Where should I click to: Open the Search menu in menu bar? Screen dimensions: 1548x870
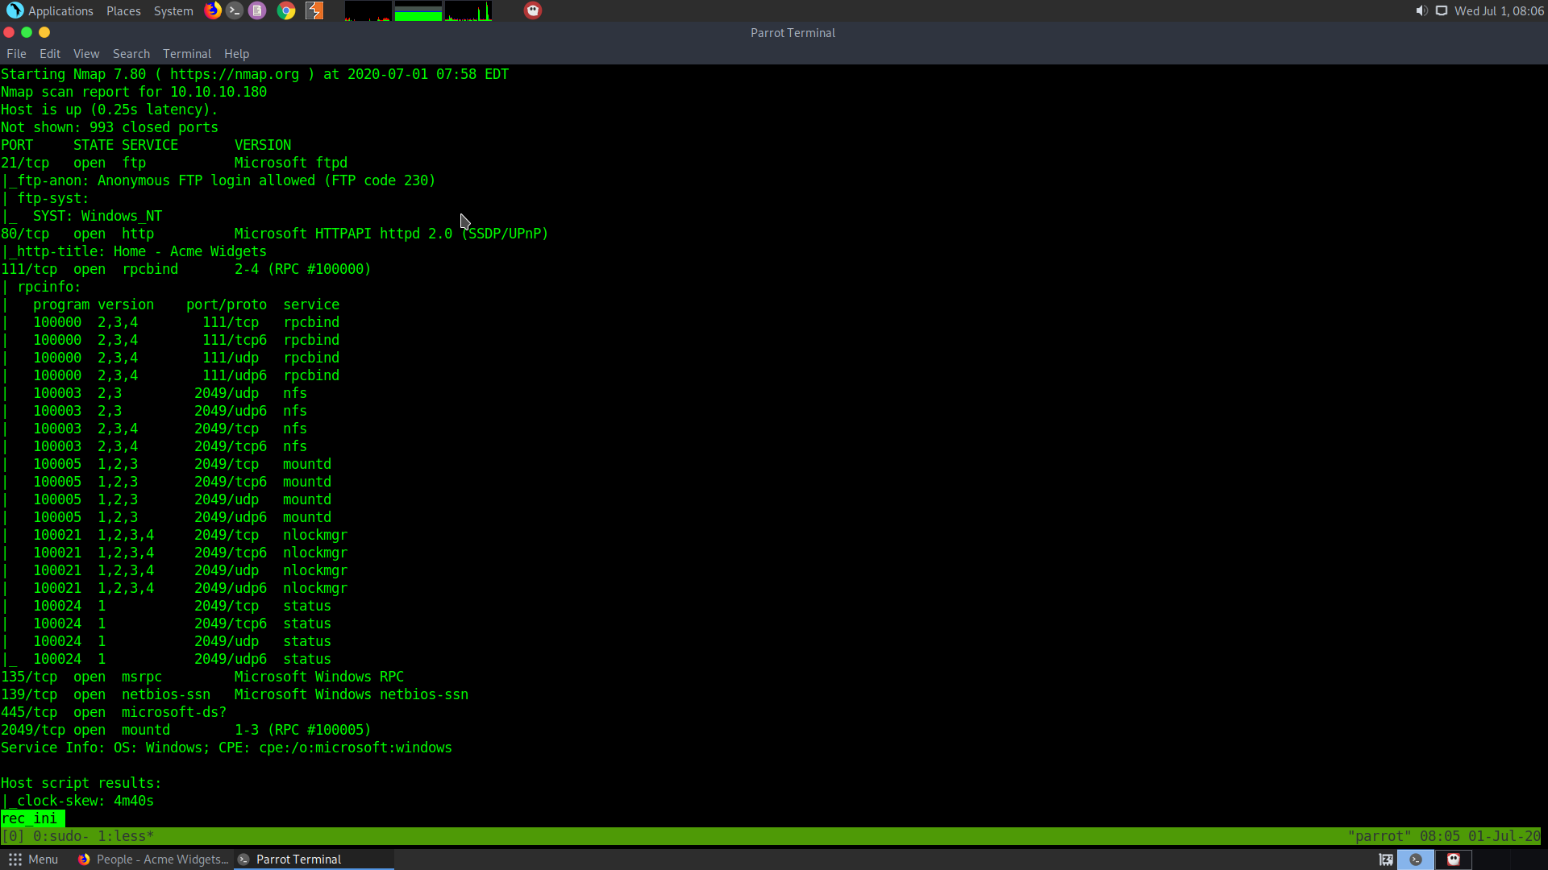coord(131,54)
